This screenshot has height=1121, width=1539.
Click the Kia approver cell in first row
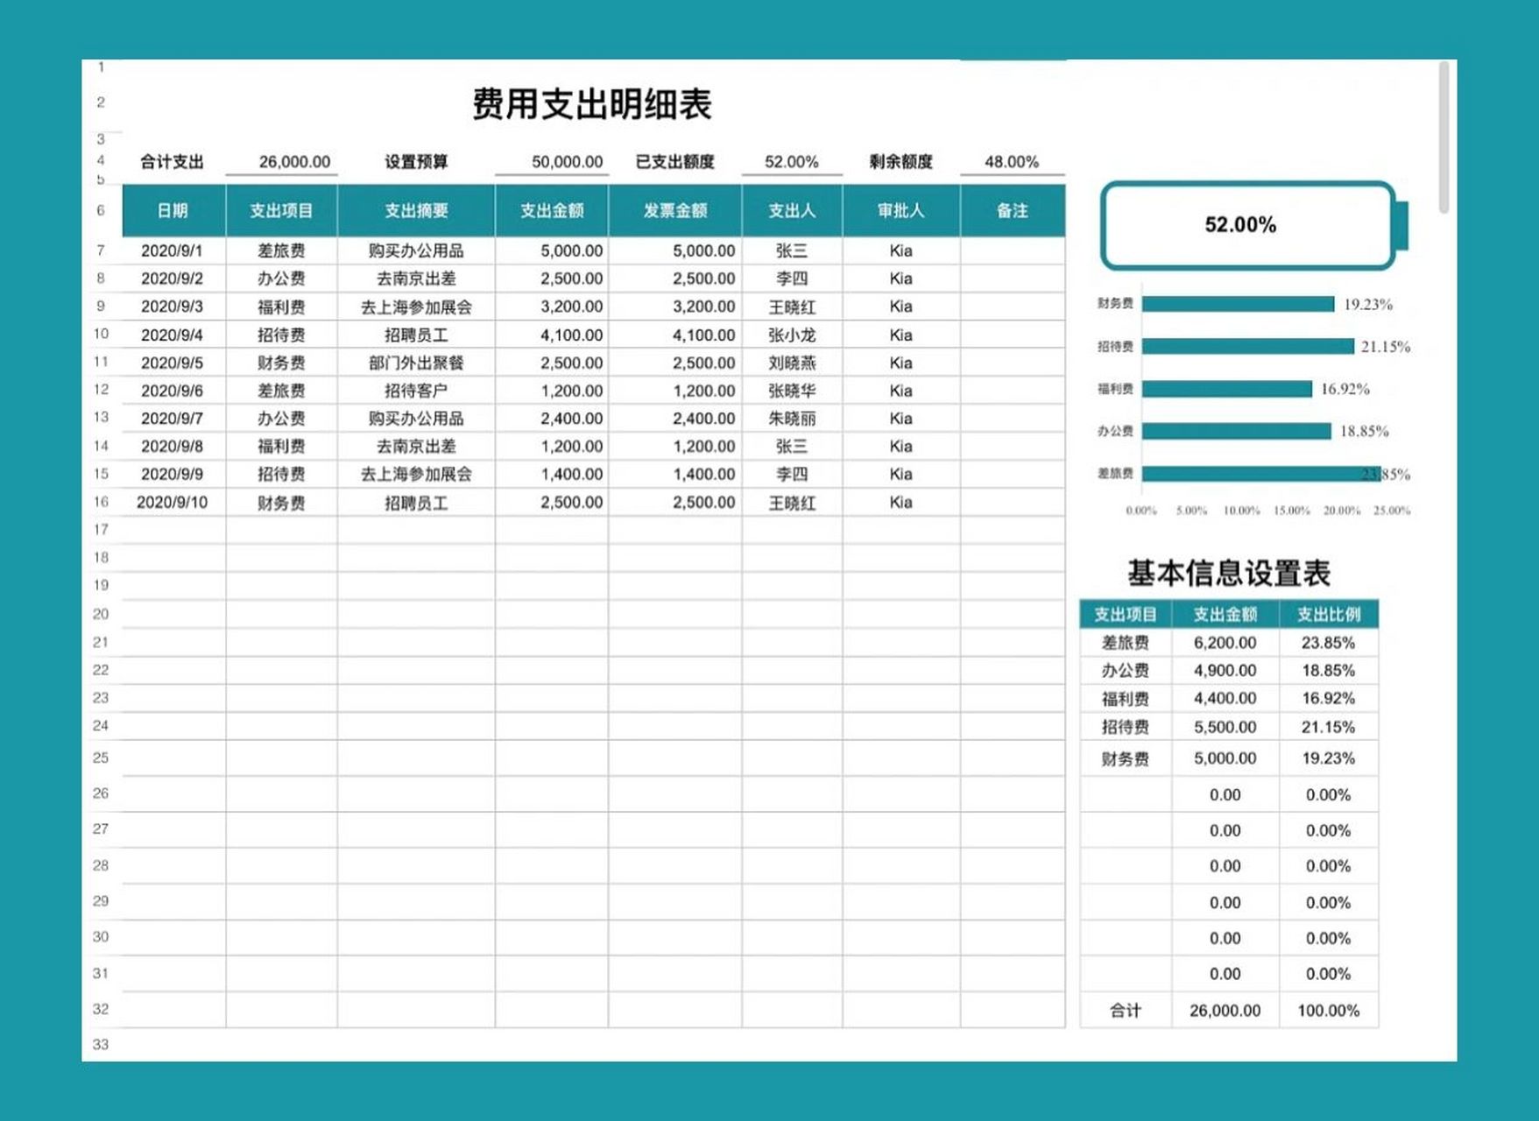click(899, 250)
